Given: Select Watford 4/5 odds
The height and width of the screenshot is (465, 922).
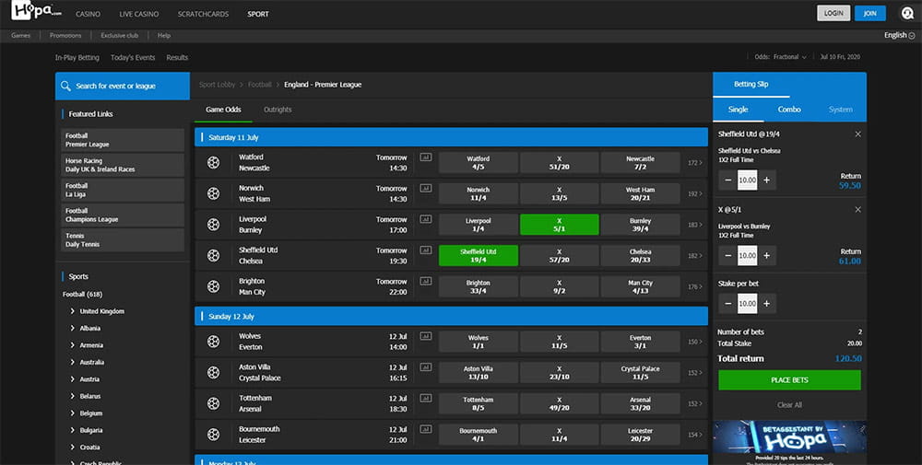Looking at the screenshot, I should 478,163.
